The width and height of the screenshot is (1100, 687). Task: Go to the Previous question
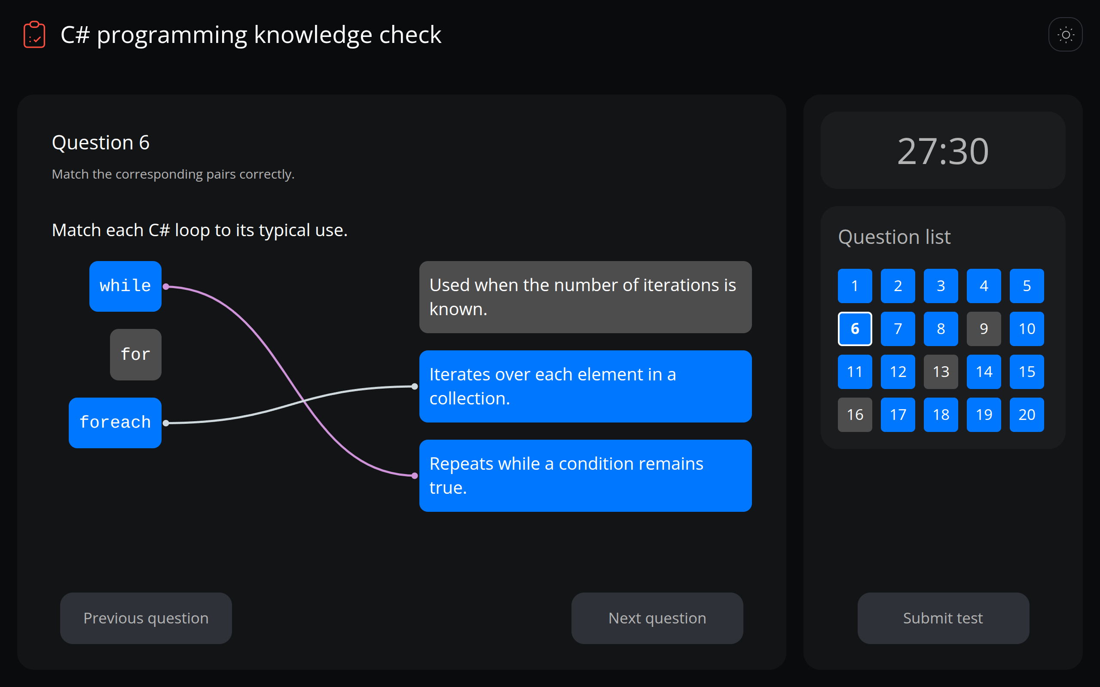[x=146, y=618]
